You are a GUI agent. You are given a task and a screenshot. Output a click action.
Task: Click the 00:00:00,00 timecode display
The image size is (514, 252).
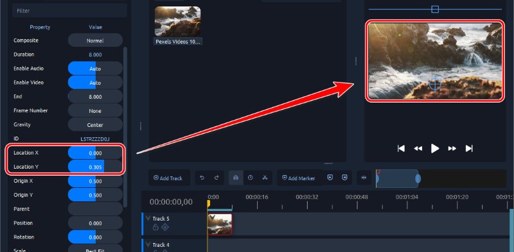click(x=171, y=202)
